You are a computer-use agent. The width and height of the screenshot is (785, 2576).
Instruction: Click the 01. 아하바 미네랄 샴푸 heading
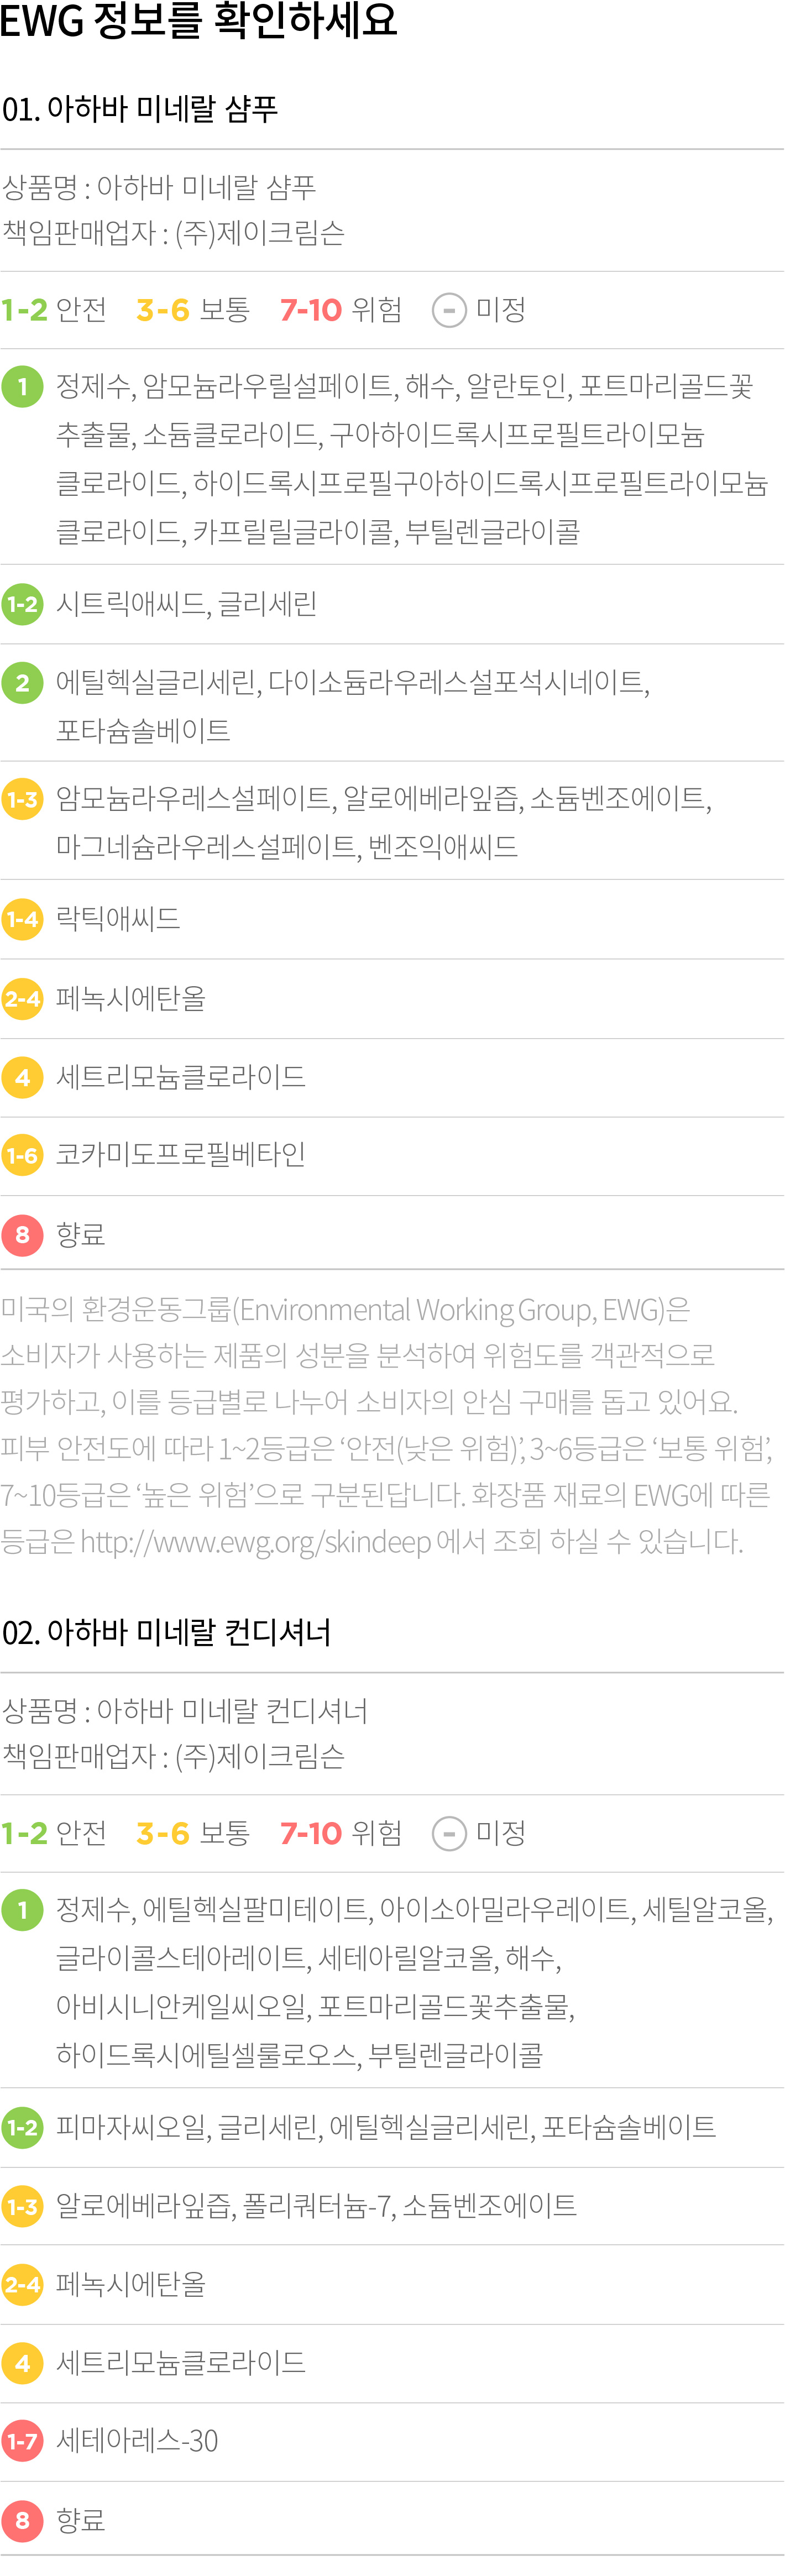[139, 109]
